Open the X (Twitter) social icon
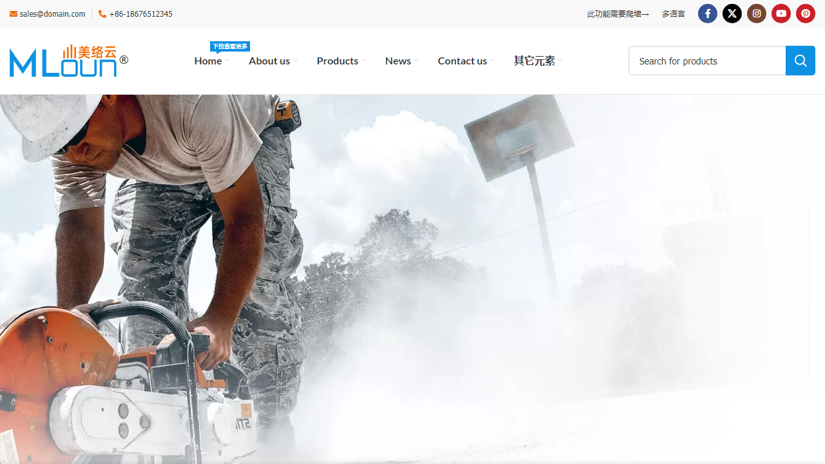825x464 pixels. [x=732, y=14]
